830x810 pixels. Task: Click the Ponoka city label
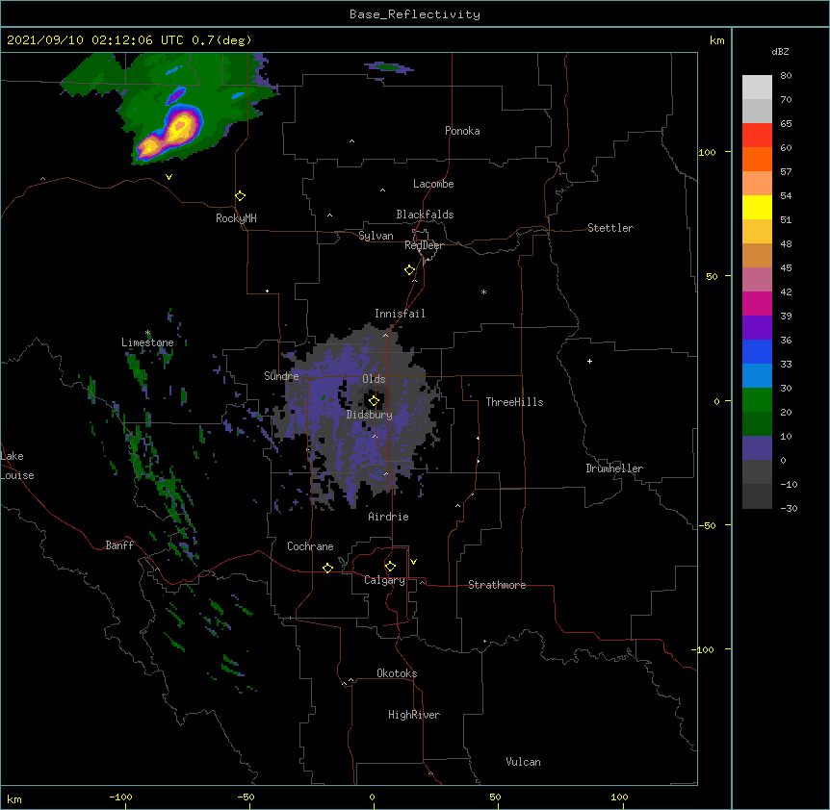[462, 131]
